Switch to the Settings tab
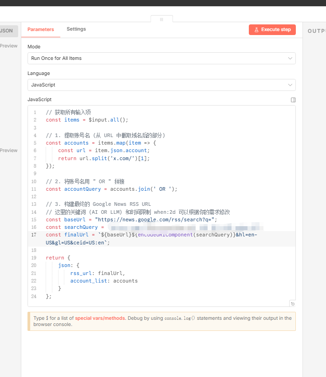The image size is (326, 377). click(76, 29)
